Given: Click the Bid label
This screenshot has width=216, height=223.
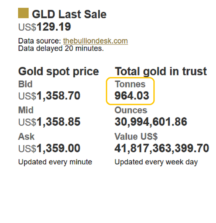Looking at the screenshot, I should pos(25,84).
